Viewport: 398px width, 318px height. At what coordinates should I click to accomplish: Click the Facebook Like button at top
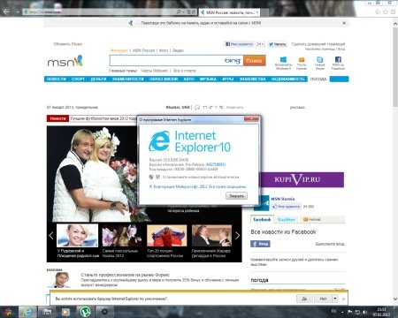click(x=239, y=44)
